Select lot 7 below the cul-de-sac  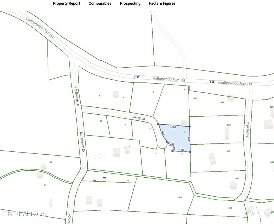[156, 154]
